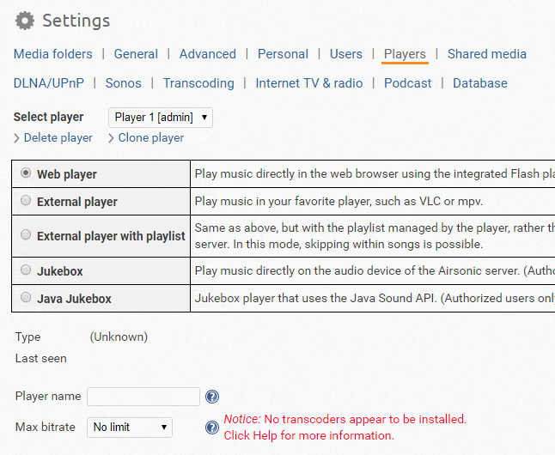Choose External player with playlist option
The image size is (555, 455).
coord(27,235)
